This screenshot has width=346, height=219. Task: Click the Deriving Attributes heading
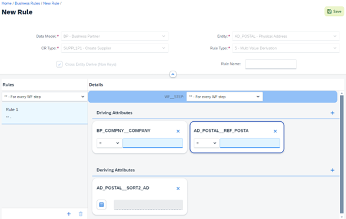coord(115,170)
